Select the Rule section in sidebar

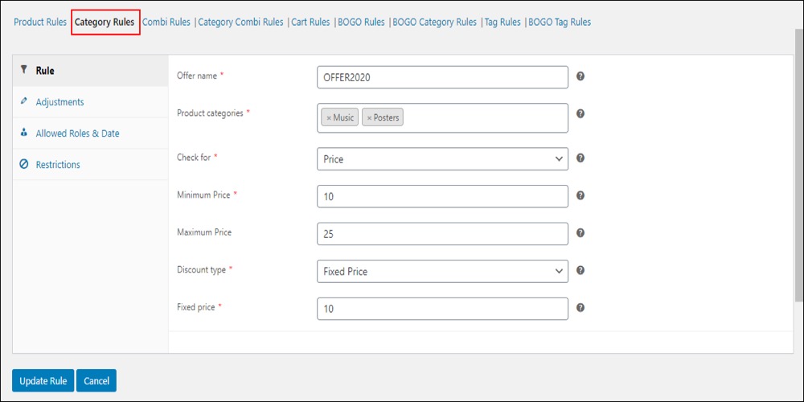point(90,70)
